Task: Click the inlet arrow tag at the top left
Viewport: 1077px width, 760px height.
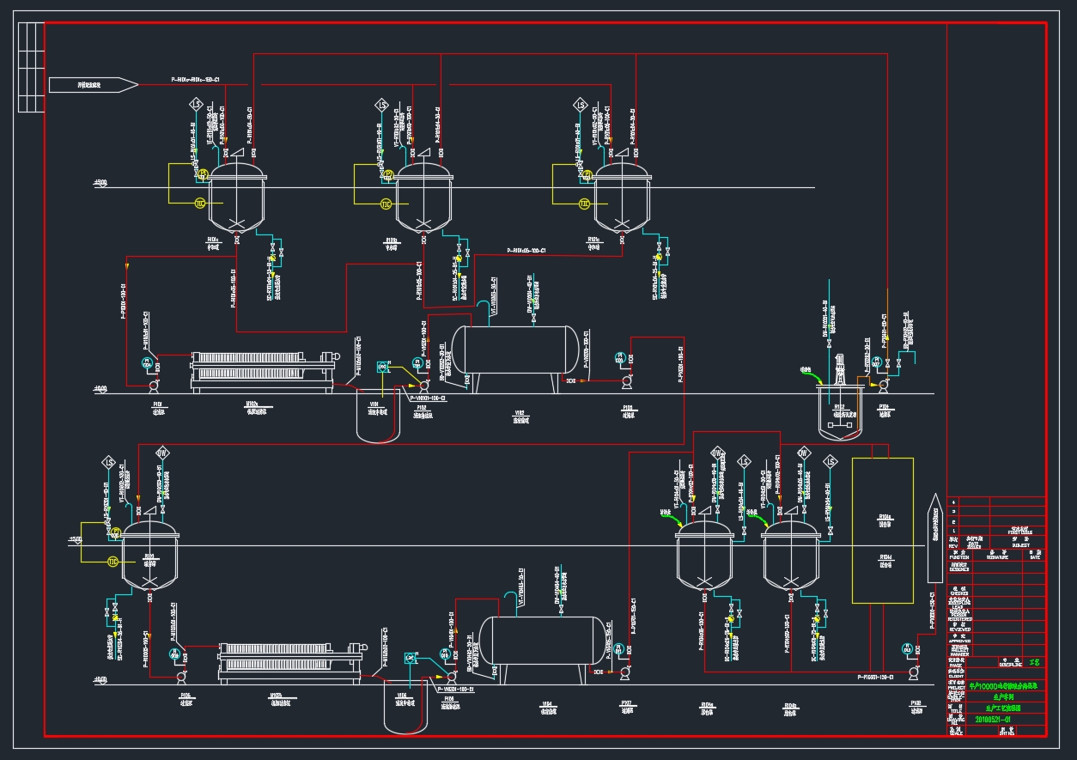Action: pyautogui.click(x=93, y=84)
